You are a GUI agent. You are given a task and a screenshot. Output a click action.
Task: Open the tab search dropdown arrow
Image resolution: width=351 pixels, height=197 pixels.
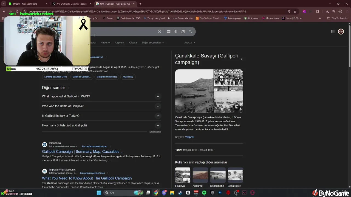pyautogui.click(x=4, y=4)
